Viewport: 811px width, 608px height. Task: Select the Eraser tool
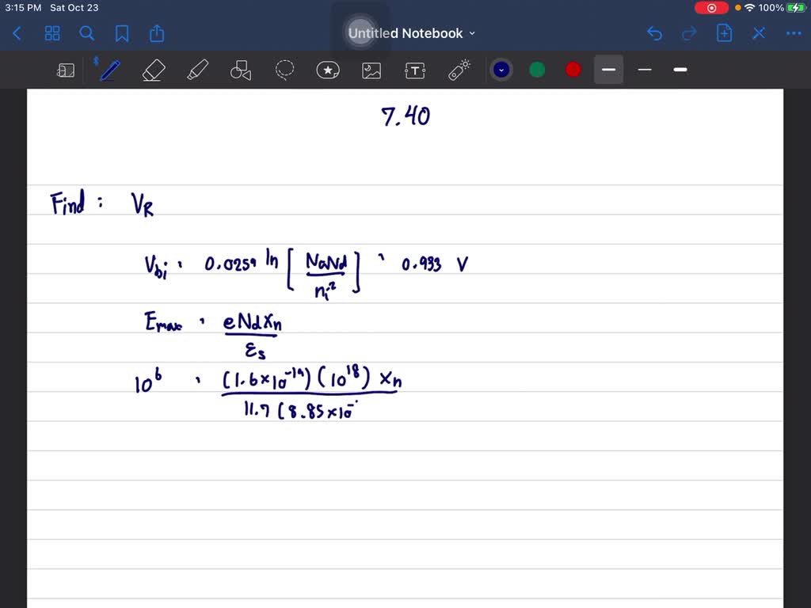pos(153,70)
